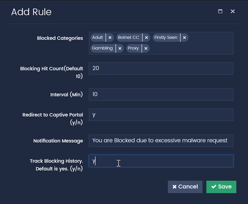Focus the Blocking Hit Count field
Screen dimensions: 248x204
161,68
